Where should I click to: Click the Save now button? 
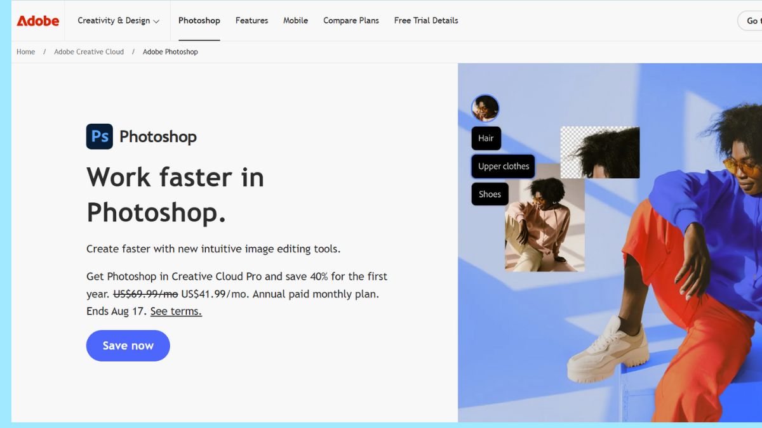click(128, 346)
